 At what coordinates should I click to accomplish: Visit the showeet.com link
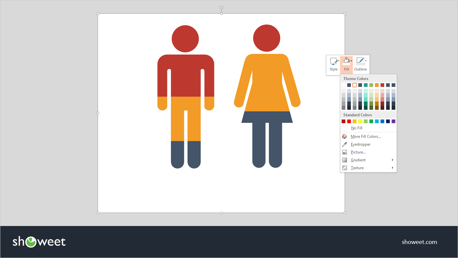(419, 242)
